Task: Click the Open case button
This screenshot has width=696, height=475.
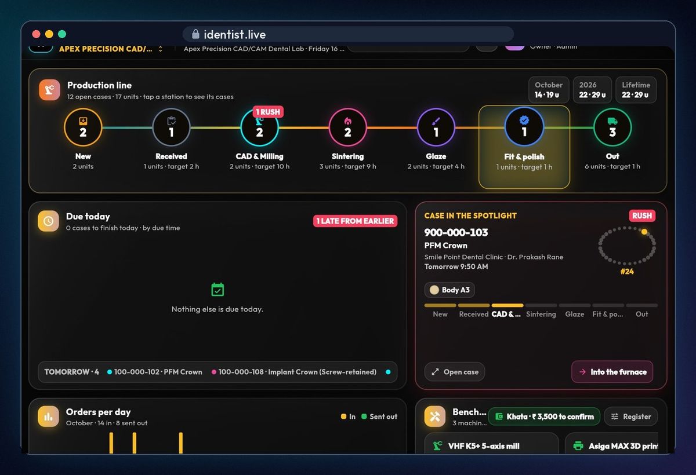Action: [455, 372]
